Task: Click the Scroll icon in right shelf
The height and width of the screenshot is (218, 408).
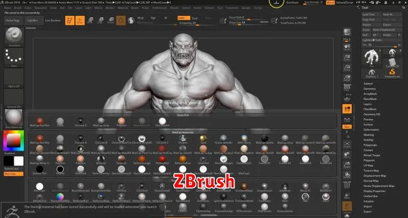Action: 347,47
